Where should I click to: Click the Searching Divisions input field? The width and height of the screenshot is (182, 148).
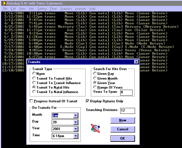[127, 111]
